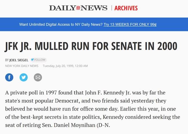The height and width of the screenshot is (134, 188).
Task: Click the blue subscription banner
Action: (x=94, y=24)
